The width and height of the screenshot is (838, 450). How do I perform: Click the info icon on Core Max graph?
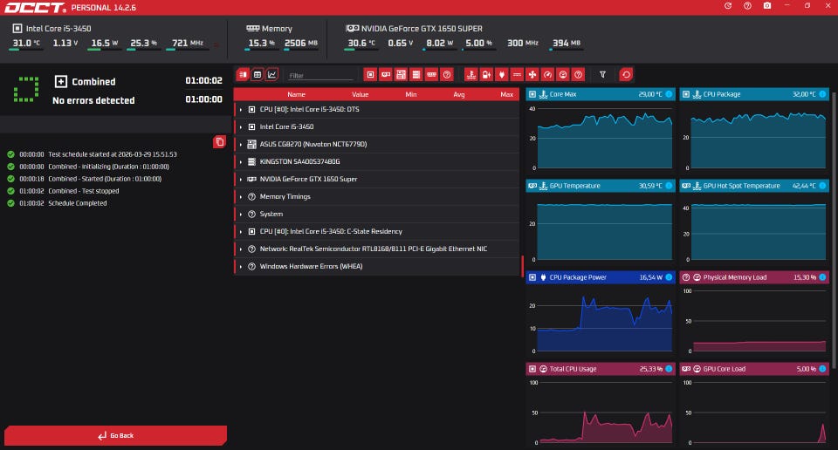pyautogui.click(x=670, y=94)
